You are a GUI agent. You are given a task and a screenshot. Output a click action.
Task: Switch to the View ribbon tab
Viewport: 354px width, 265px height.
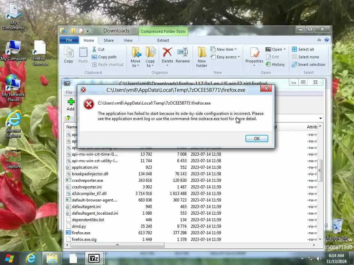point(128,40)
